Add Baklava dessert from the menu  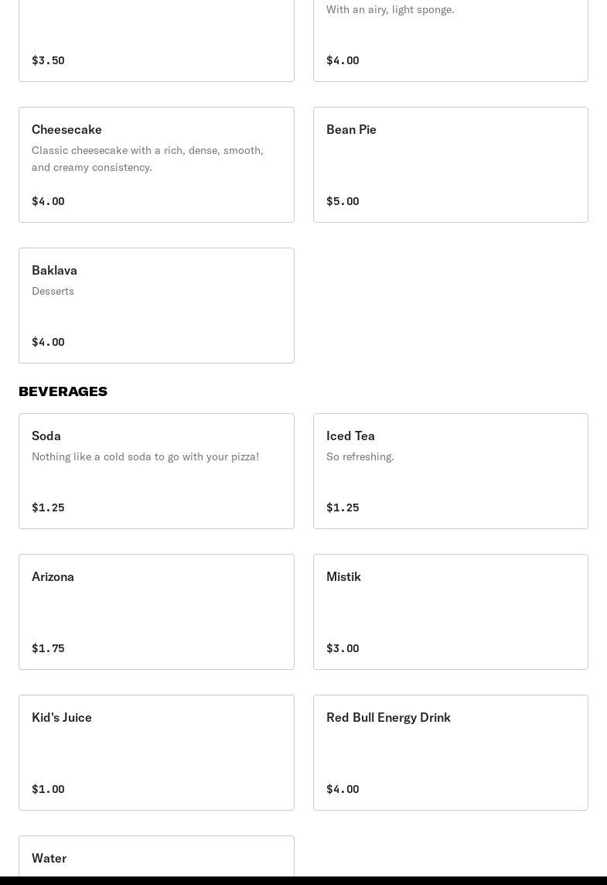[x=156, y=306]
